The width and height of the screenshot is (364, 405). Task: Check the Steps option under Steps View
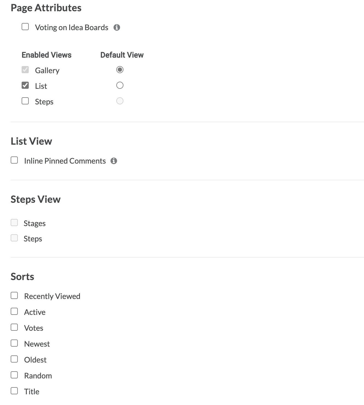[x=14, y=238]
